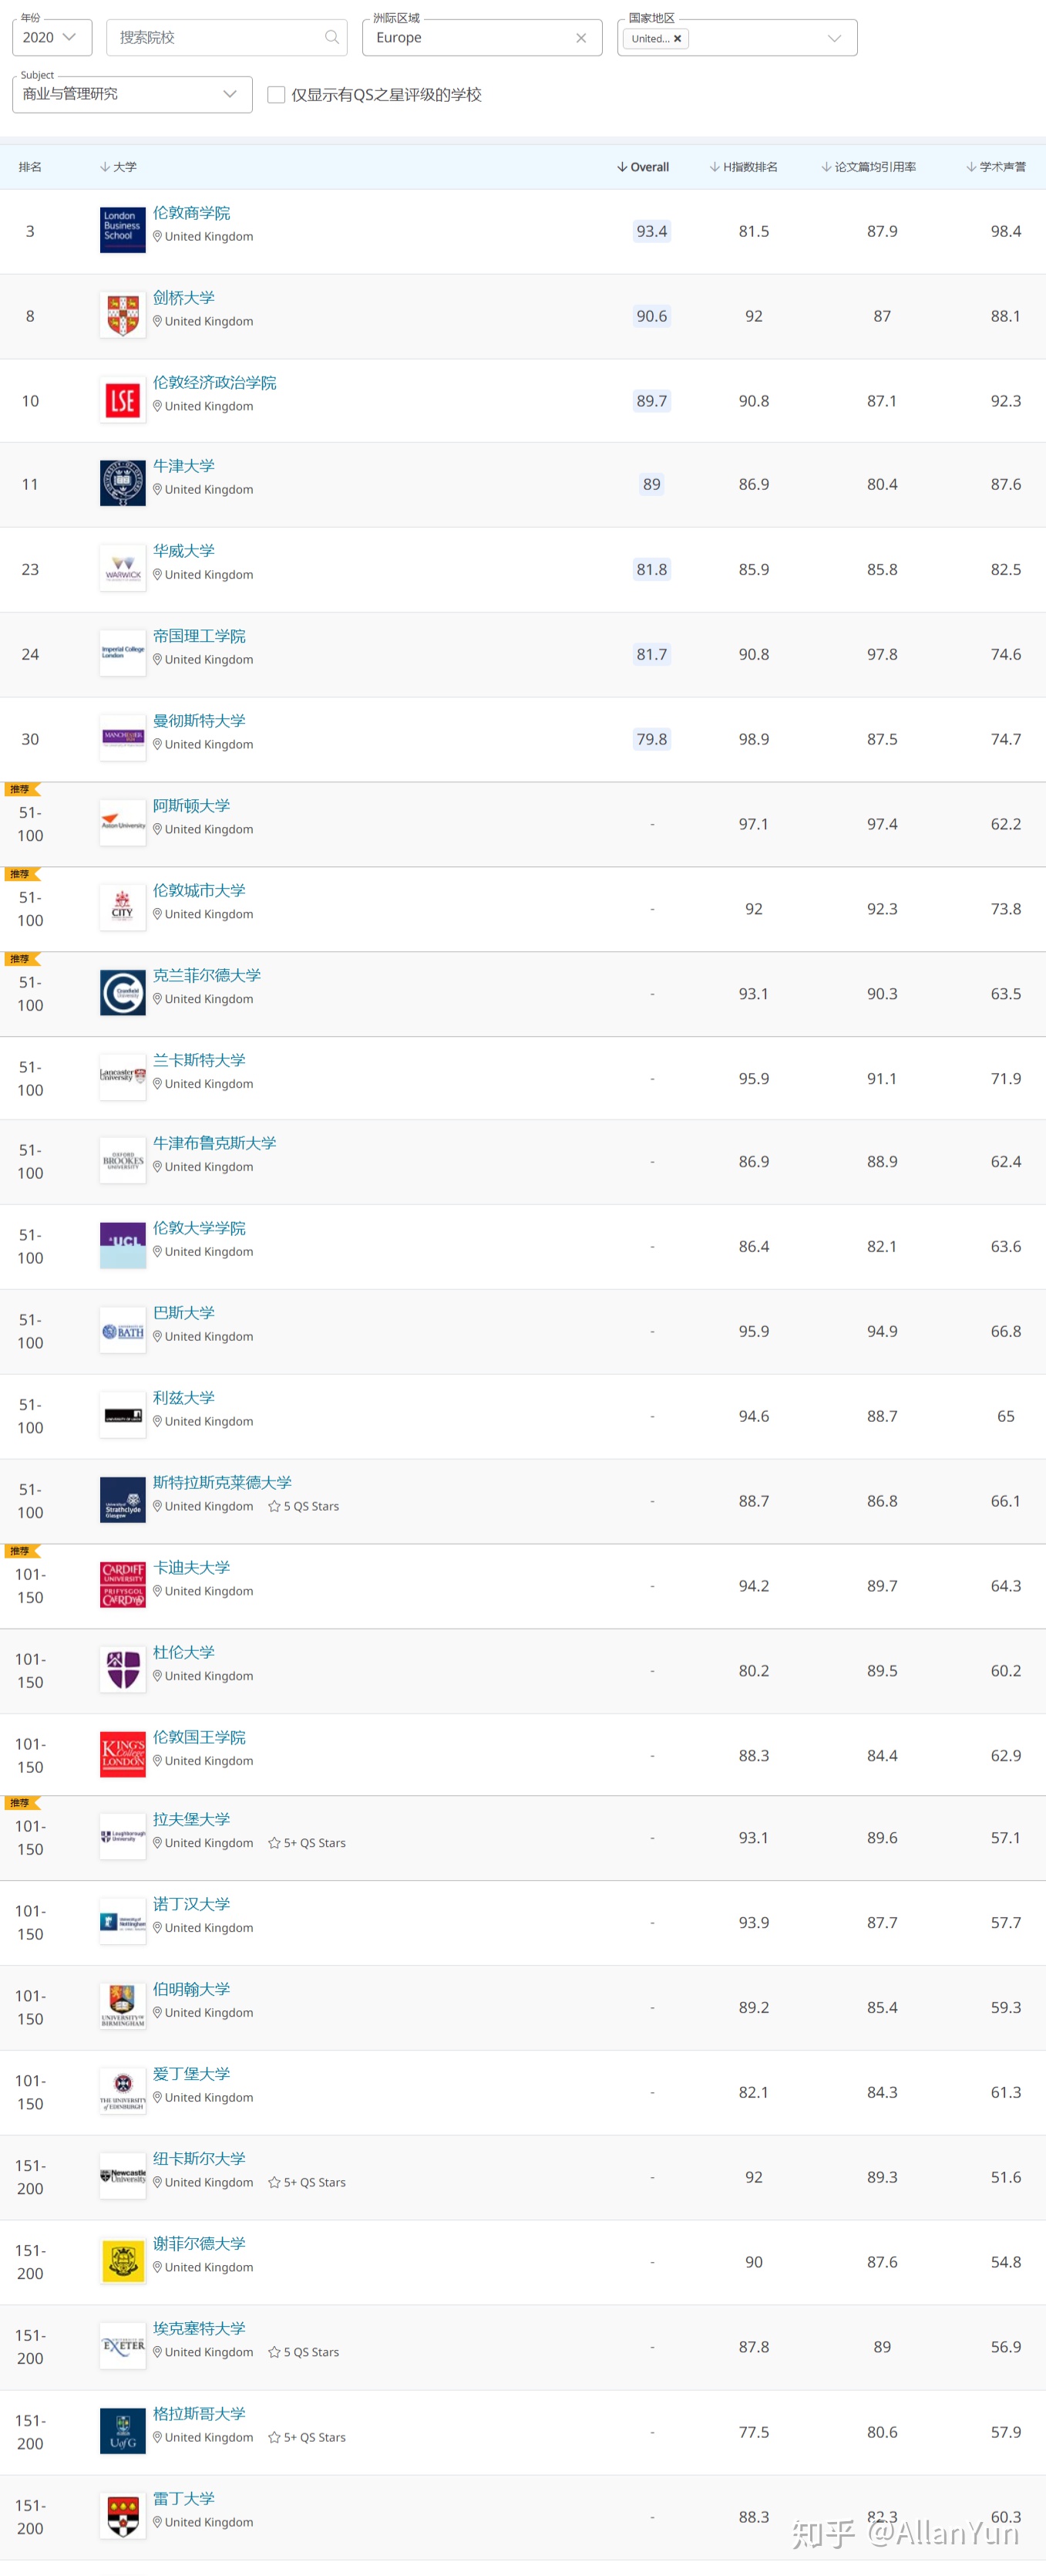Screen dimensions: 1046x2576
Task: Expand the Subject dropdown
Action: (132, 94)
